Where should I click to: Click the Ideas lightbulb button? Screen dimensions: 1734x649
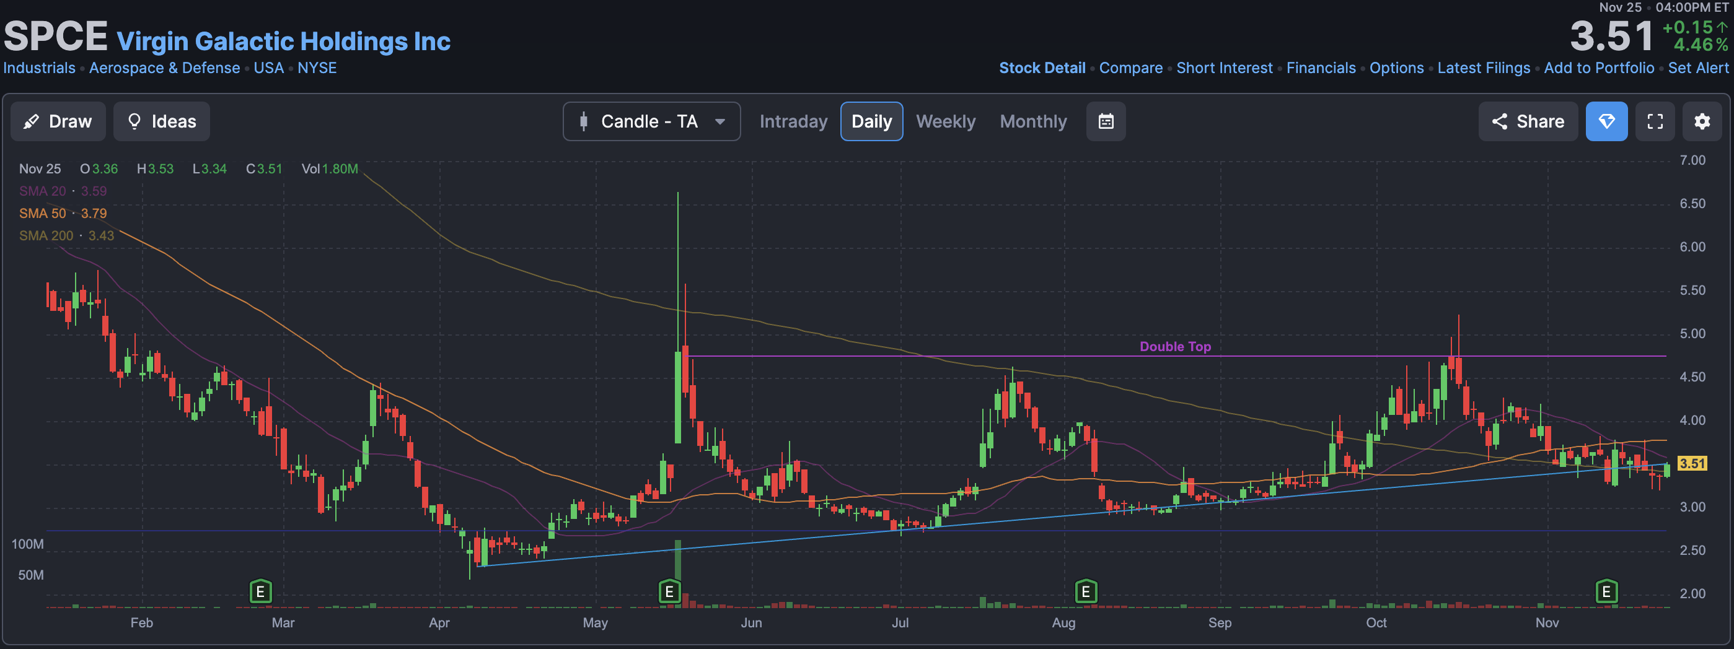coord(162,121)
